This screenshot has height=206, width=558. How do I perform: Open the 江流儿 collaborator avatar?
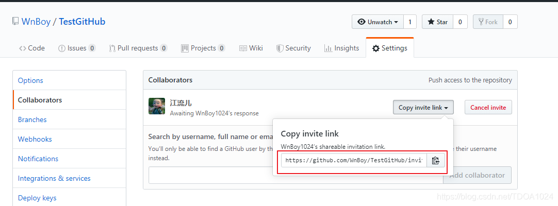click(x=157, y=106)
